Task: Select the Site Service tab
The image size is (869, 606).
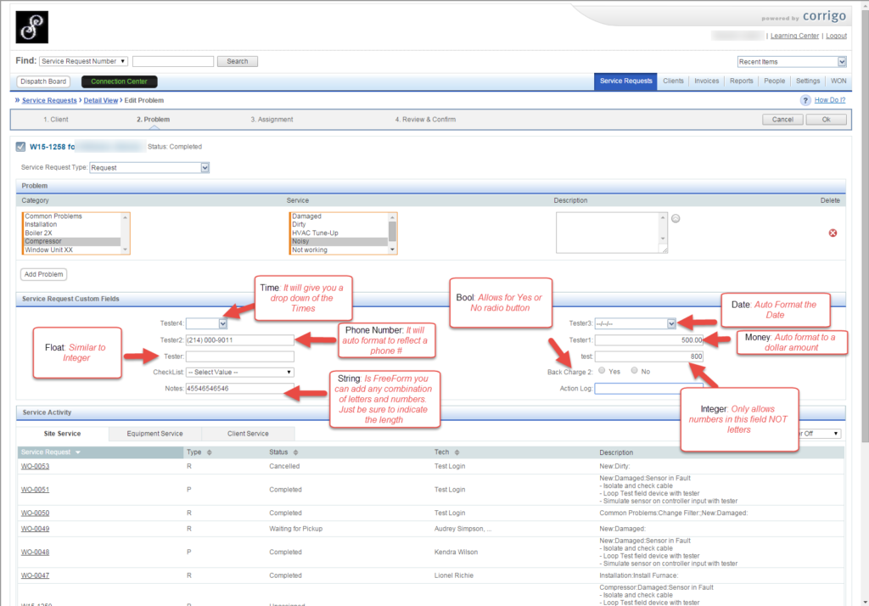Action: click(x=62, y=434)
